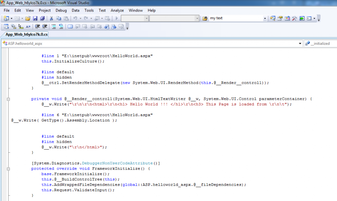Open the Command Window icon
The height and width of the screenshot is (201, 337).
point(309,18)
